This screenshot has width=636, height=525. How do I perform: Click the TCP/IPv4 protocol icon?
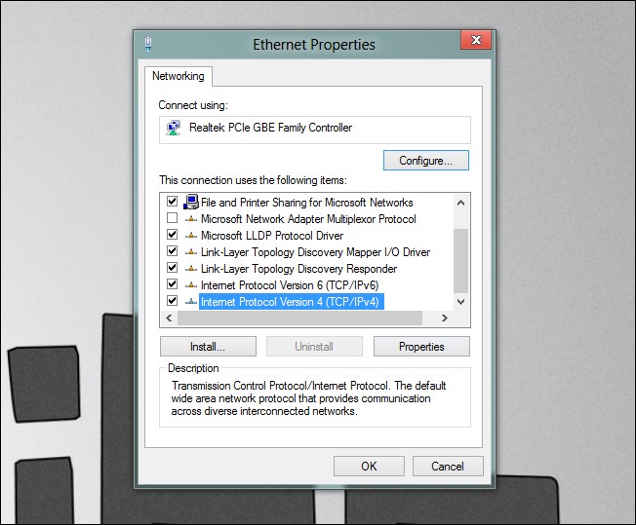tap(190, 302)
